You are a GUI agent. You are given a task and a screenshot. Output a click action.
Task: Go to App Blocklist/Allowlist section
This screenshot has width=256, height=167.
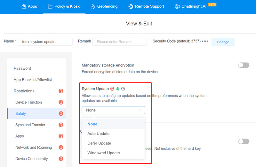[x=33, y=80]
